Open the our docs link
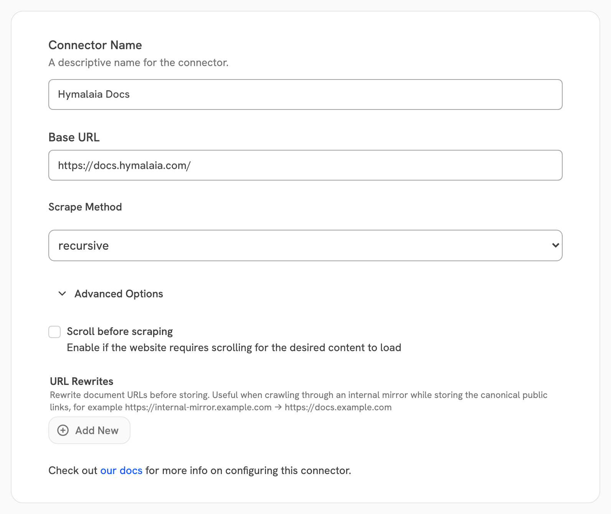The image size is (611, 514). (121, 471)
